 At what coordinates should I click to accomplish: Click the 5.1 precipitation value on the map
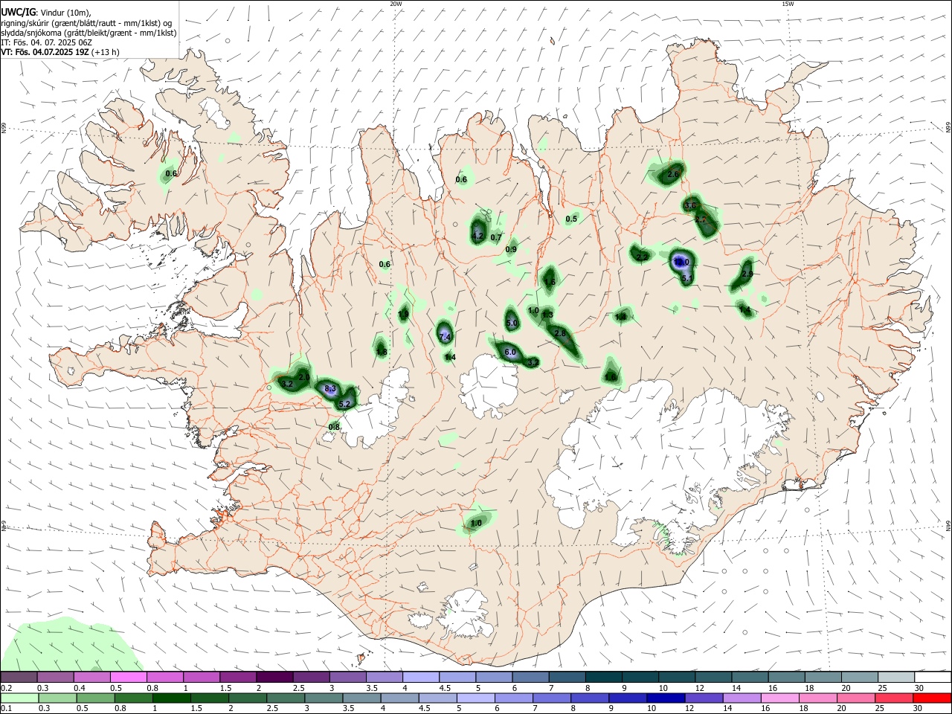[x=688, y=279]
